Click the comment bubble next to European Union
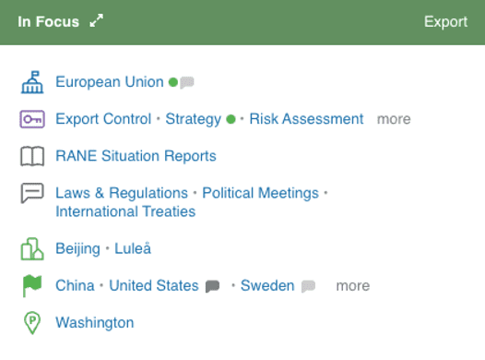Screen dimensions: 485x360 coord(187,83)
